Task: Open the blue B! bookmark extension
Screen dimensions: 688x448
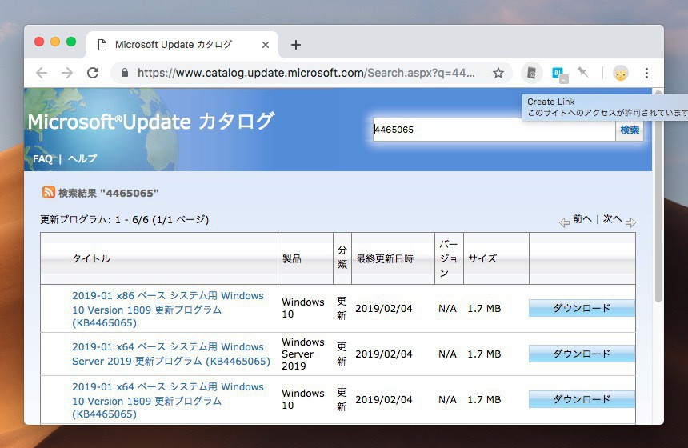Action: [x=559, y=74]
